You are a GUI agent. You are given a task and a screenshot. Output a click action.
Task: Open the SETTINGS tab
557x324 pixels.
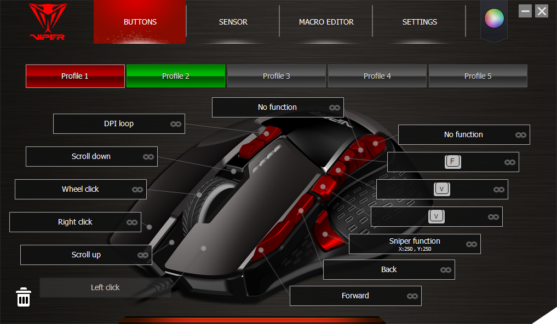coord(420,22)
